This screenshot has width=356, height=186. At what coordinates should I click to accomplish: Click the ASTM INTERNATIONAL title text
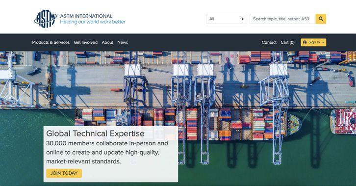coord(86,16)
